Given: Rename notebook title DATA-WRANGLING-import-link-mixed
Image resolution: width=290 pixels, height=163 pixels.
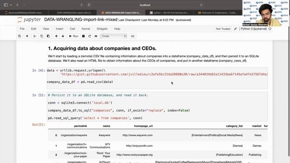Looking at the screenshot, I should pyautogui.click(x=81, y=19).
